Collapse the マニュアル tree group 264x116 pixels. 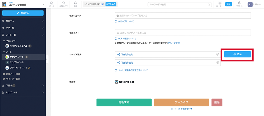click(x=4, y=41)
